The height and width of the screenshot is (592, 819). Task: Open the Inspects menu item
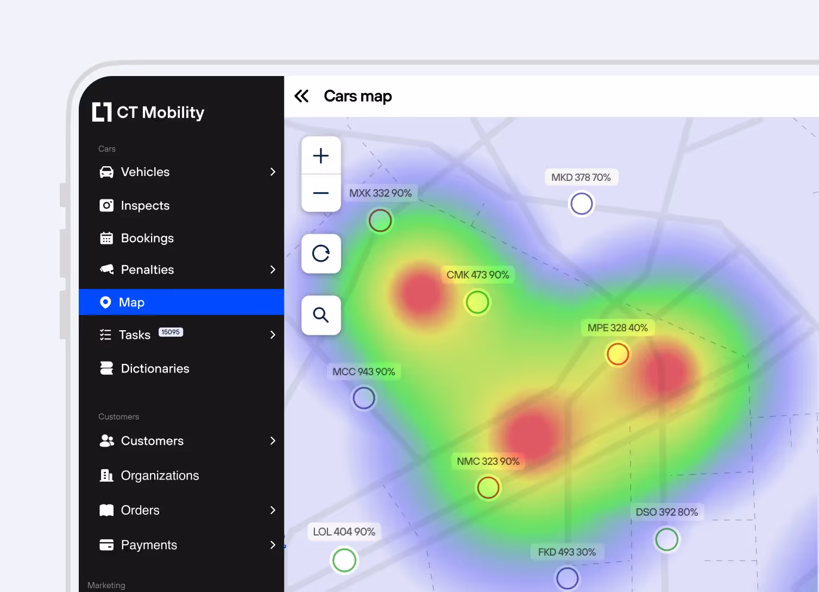pyautogui.click(x=181, y=205)
